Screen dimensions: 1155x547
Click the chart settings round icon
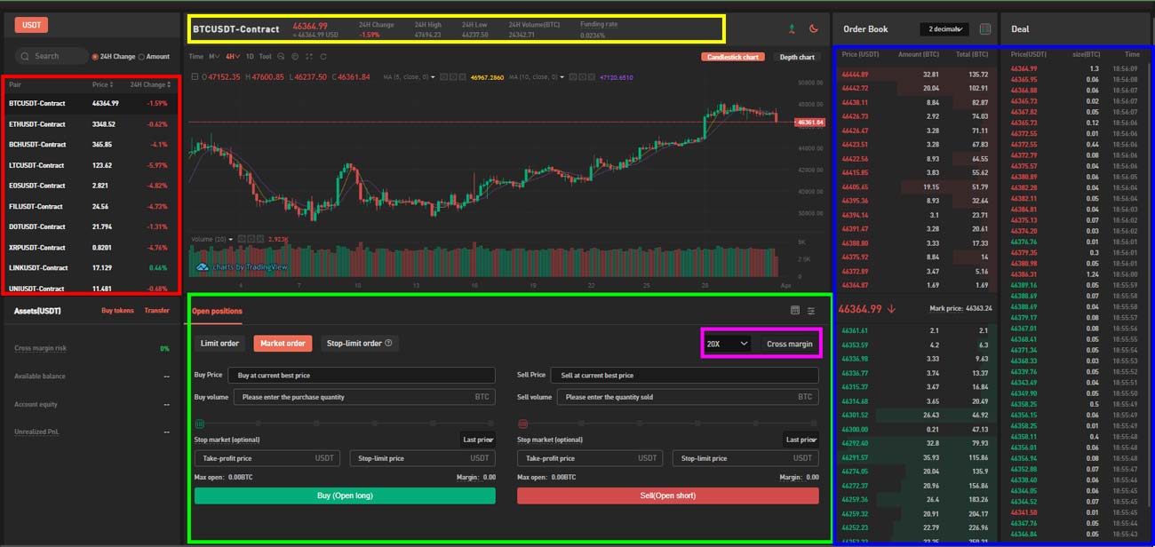coord(294,56)
